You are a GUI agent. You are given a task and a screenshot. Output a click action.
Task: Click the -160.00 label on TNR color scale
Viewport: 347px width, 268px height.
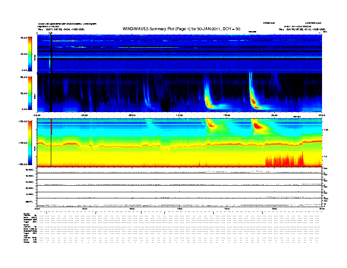23,164
